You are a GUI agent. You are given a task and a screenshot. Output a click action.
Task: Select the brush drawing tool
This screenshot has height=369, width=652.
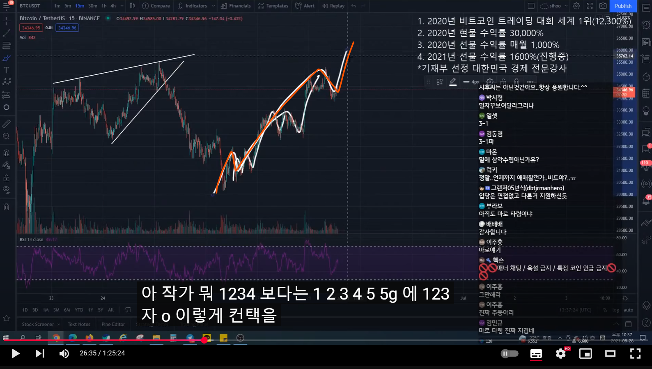pos(7,58)
